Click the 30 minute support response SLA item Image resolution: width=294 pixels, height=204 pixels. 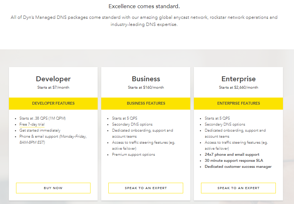point(234,160)
